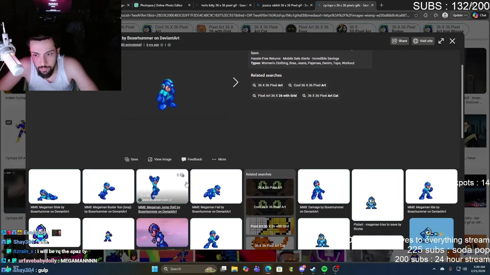Close the jessica rabbit search tab
The image size is (490, 275).
[x=311, y=5]
